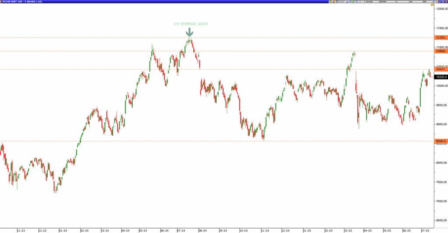The width and height of the screenshot is (448, 233).
Task: Click the 02-25 date label on time axis
Action: (x=329, y=231)
